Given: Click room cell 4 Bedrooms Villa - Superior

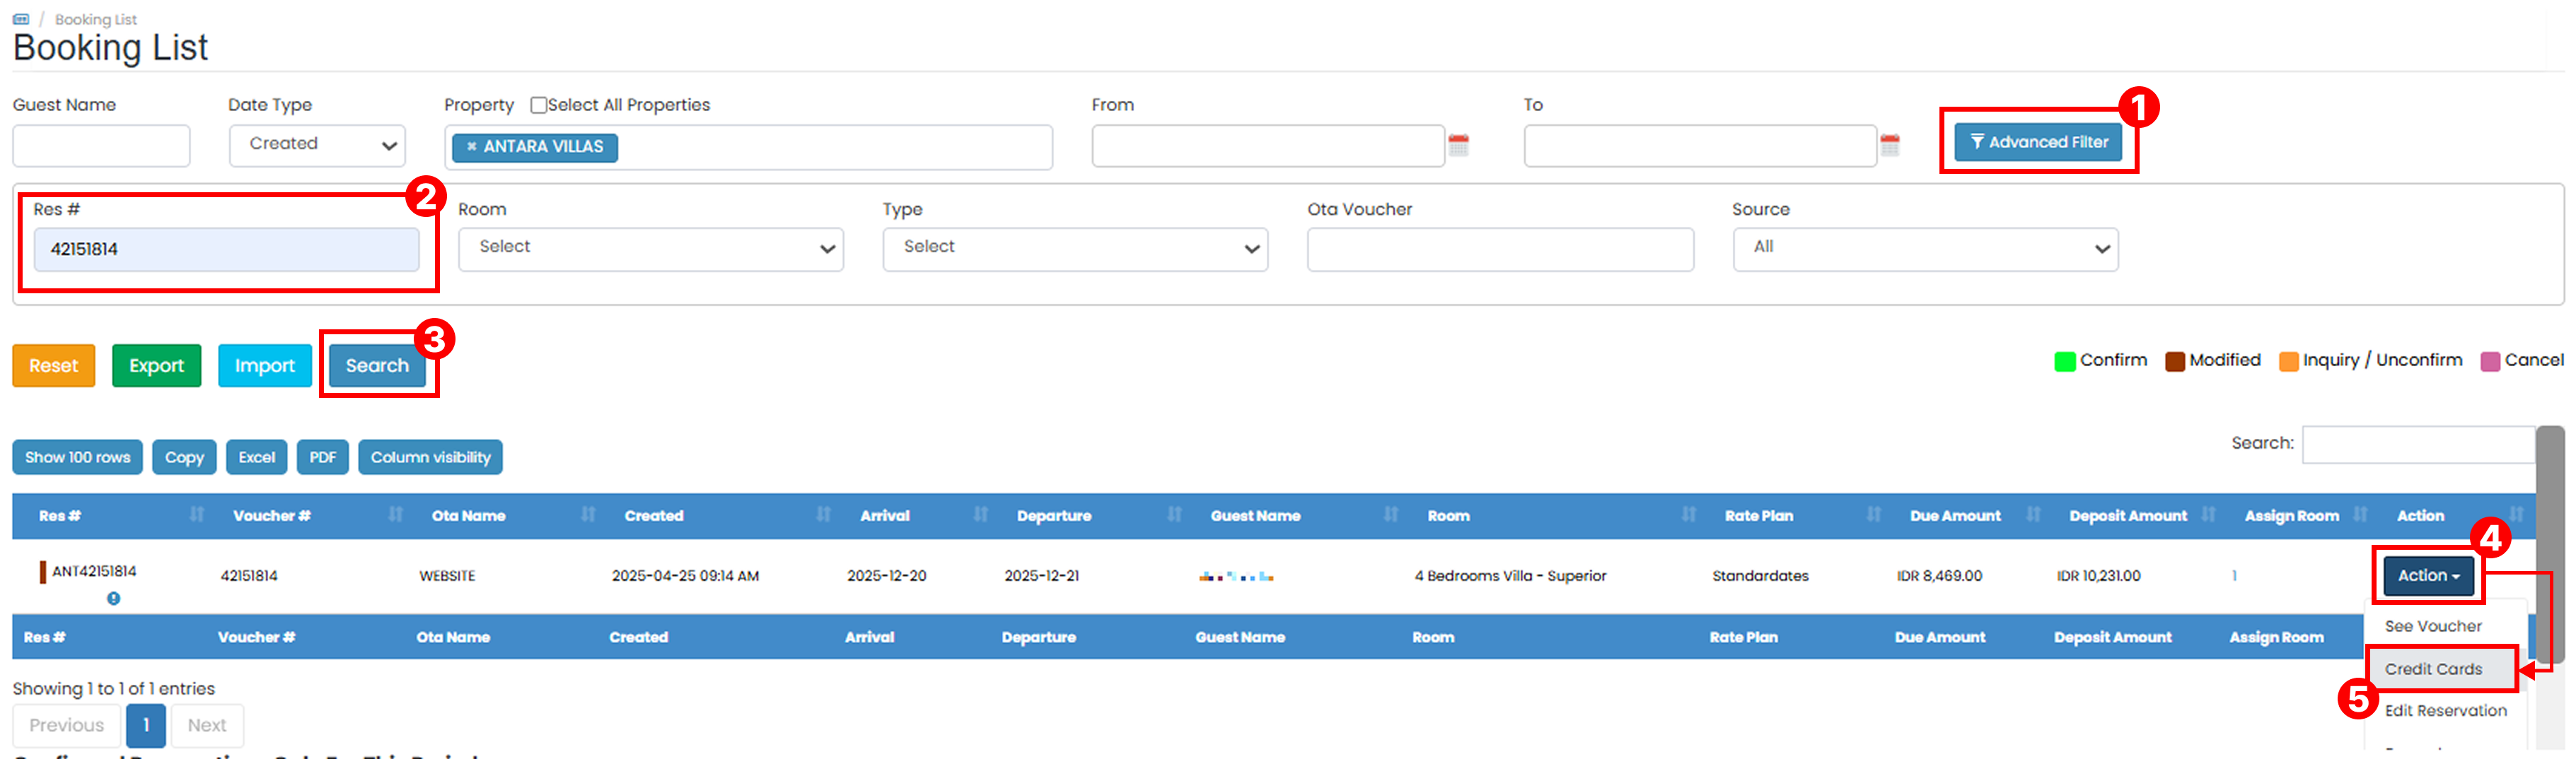Looking at the screenshot, I should coord(1510,576).
